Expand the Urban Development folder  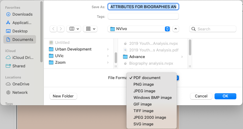pos(73,49)
